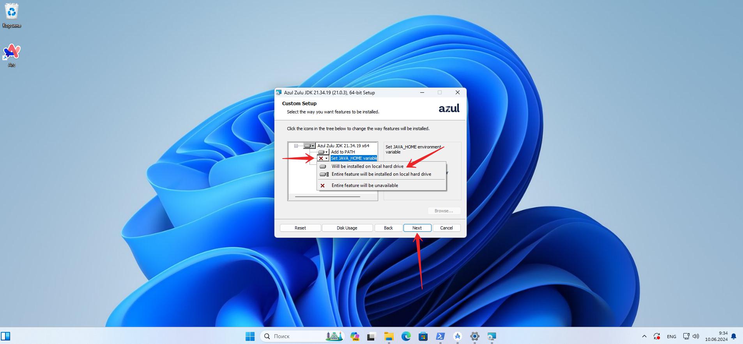Open volume control tray icon
This screenshot has width=743, height=344.
(x=696, y=336)
